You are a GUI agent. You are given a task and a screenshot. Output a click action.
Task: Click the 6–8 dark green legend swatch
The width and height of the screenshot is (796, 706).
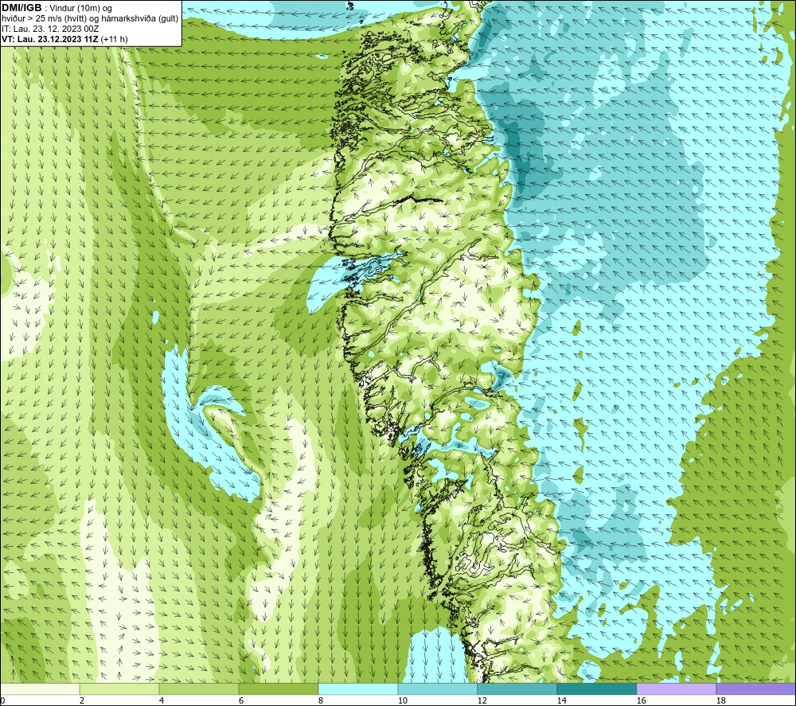(x=278, y=688)
